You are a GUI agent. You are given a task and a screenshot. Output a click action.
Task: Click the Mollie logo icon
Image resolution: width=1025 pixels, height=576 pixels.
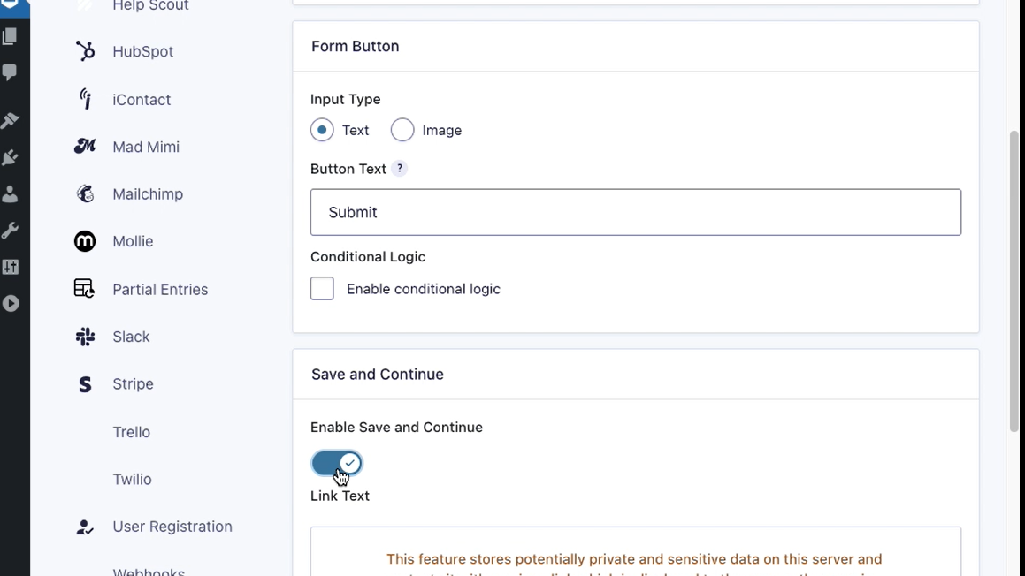[x=85, y=241]
